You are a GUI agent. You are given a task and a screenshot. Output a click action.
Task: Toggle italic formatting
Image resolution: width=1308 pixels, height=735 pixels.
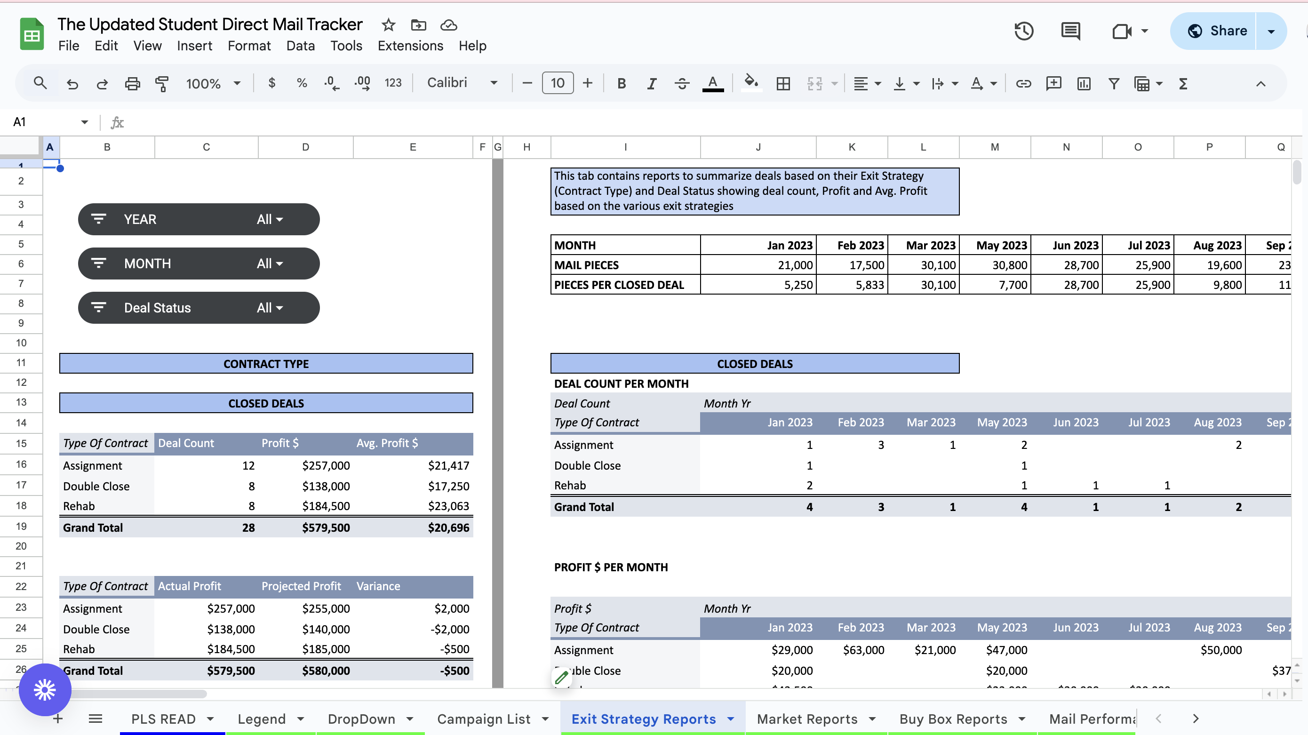[652, 83]
